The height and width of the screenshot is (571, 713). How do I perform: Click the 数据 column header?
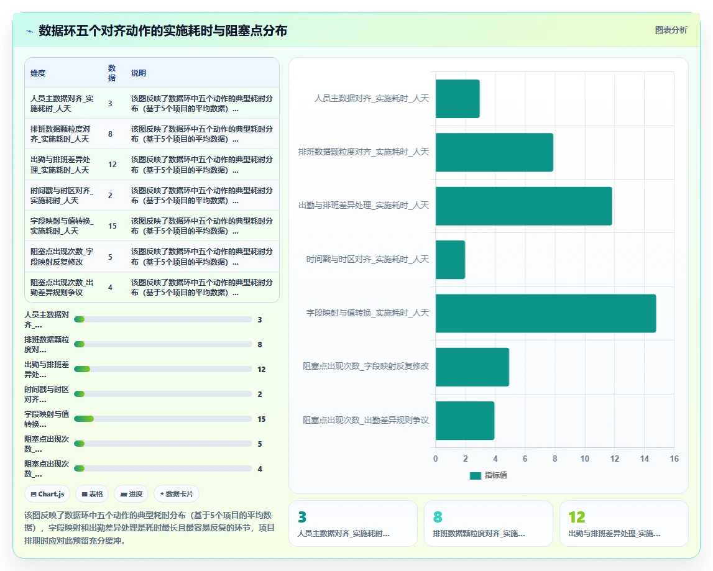coord(112,73)
